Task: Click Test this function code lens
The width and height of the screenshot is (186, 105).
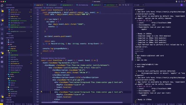Action: [x=60, y=58]
